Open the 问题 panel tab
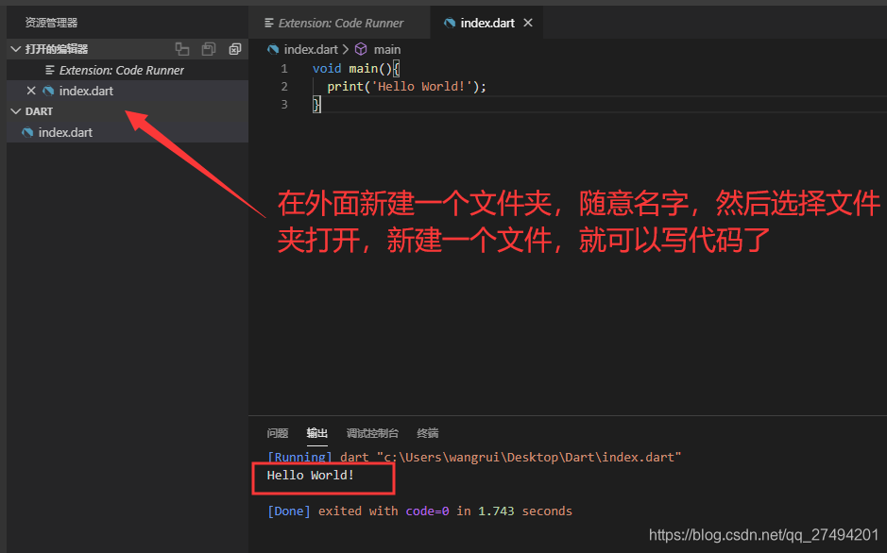 click(277, 433)
